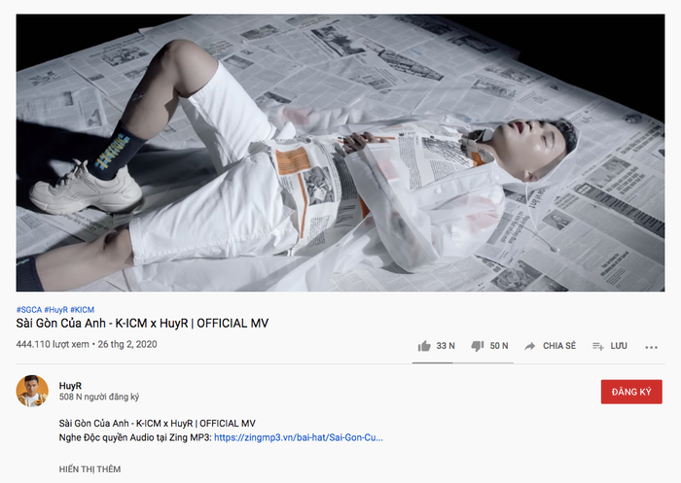Click the thumbs-down dislike icon
The height and width of the screenshot is (483, 681).
[x=478, y=346]
